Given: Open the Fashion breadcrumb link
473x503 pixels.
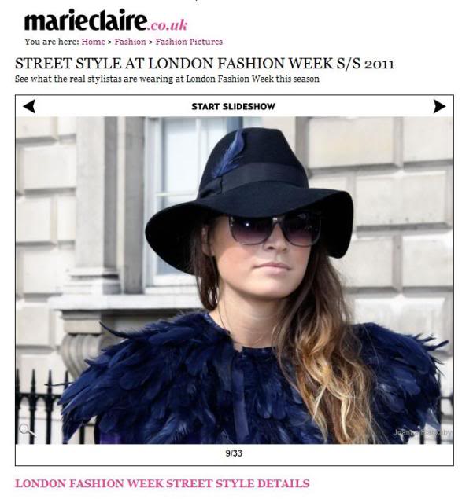Looking at the screenshot, I should [130, 42].
